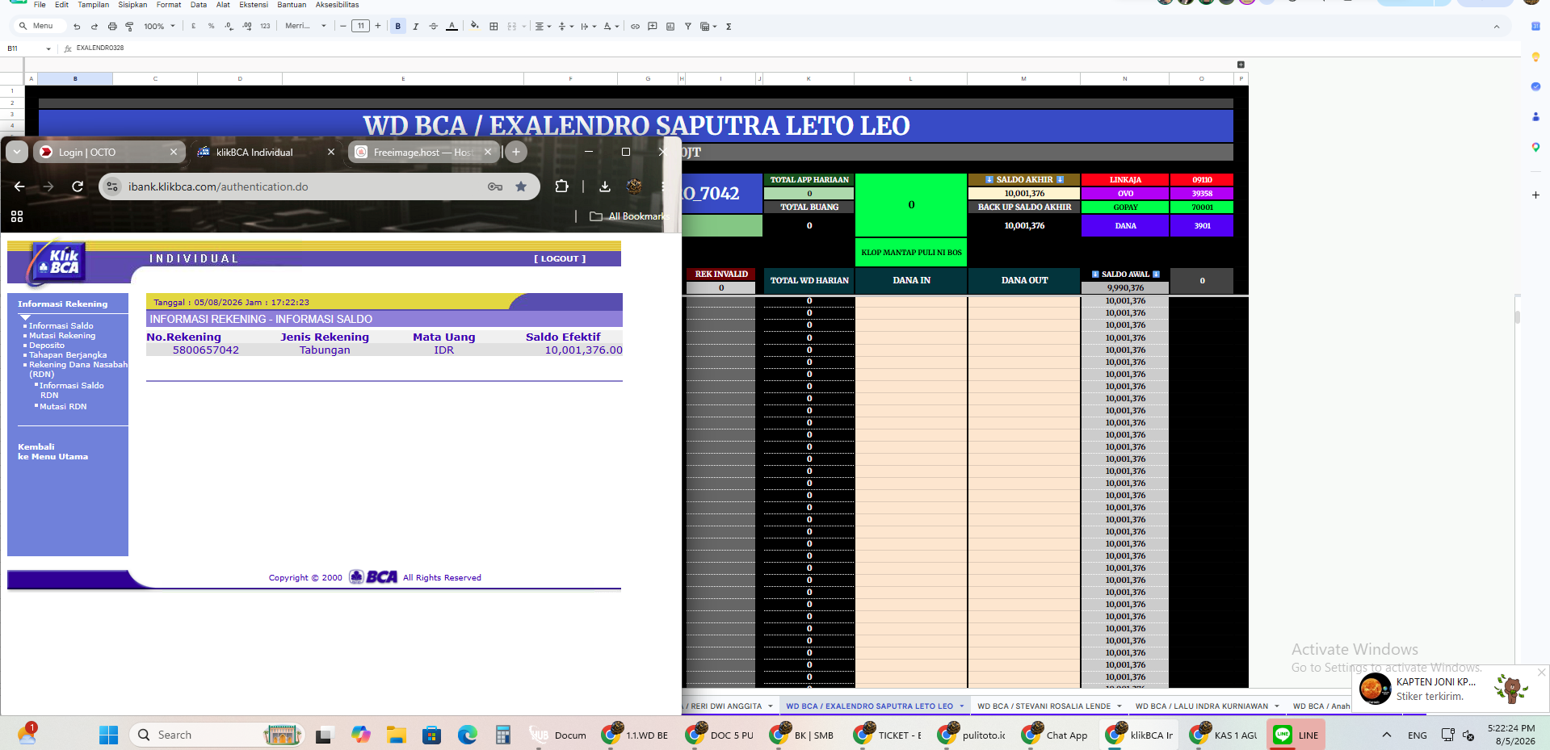Decrease decimal places in the cell

coord(229,27)
